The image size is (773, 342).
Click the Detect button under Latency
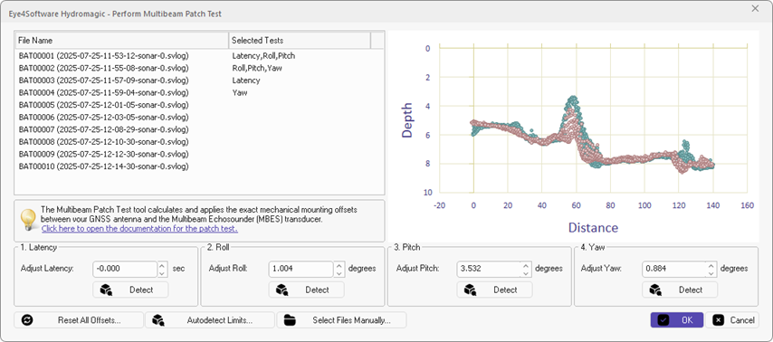coord(130,290)
